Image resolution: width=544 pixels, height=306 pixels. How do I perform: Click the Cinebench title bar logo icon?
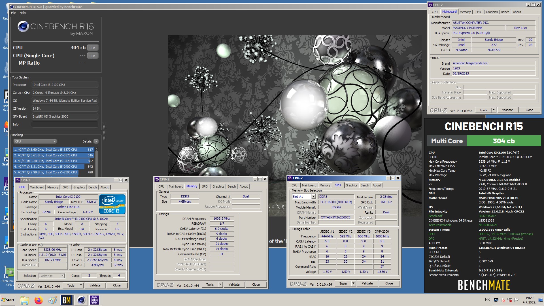point(12,7)
